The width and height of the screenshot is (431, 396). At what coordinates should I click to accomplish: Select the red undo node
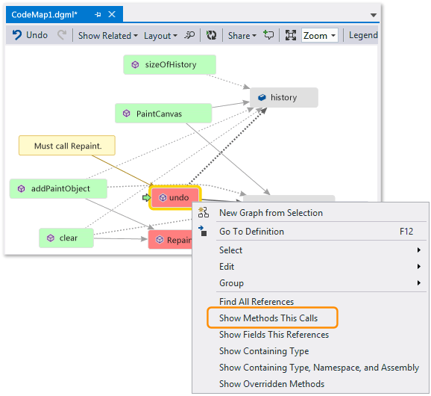(175, 197)
